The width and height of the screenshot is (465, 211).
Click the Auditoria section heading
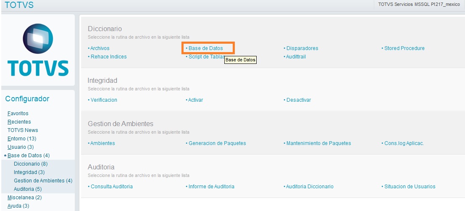pos(101,167)
